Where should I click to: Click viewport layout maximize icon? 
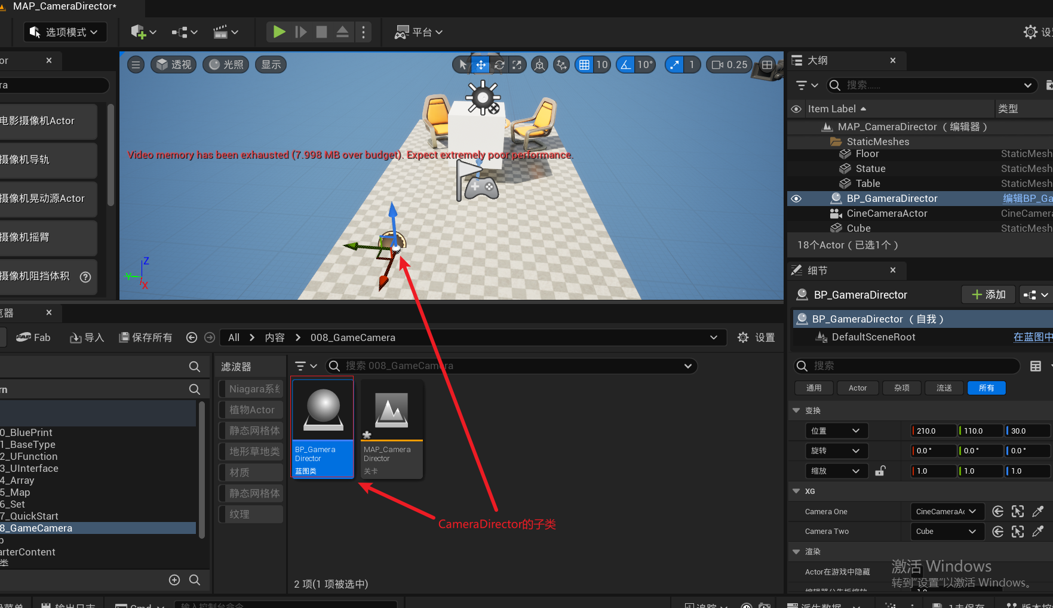767,65
